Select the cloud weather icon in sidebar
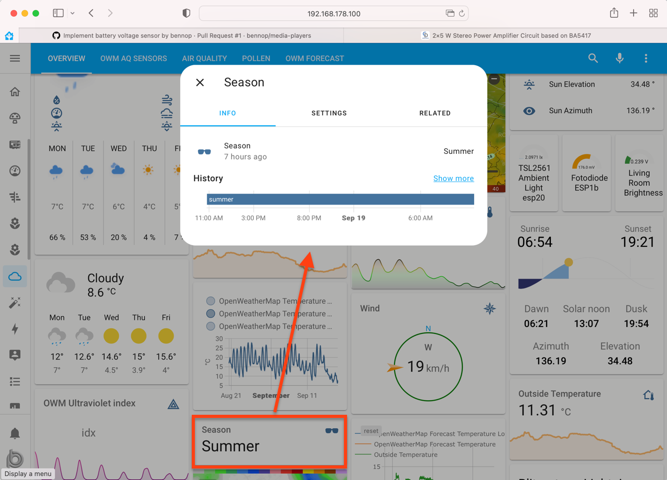667x480 pixels. [x=15, y=276]
